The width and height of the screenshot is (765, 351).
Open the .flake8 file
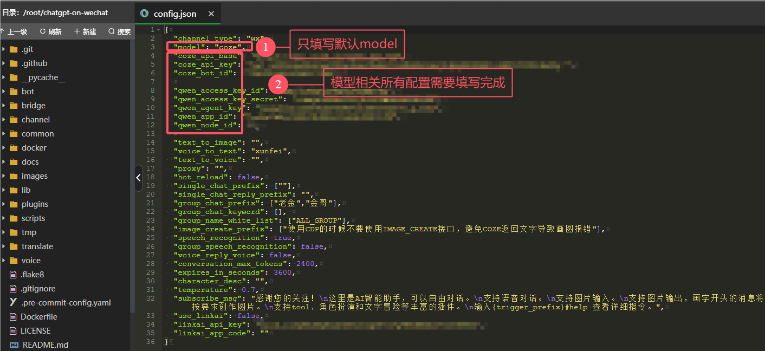pos(33,275)
